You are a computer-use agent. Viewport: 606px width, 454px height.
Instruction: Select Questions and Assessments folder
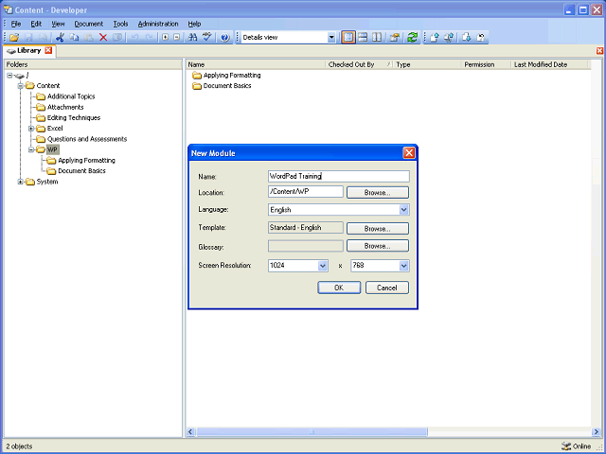click(87, 139)
